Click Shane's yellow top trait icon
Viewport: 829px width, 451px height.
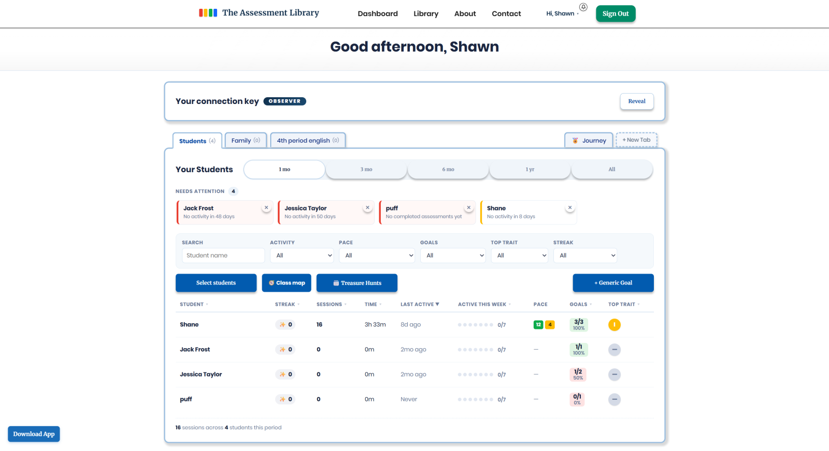[x=614, y=325]
